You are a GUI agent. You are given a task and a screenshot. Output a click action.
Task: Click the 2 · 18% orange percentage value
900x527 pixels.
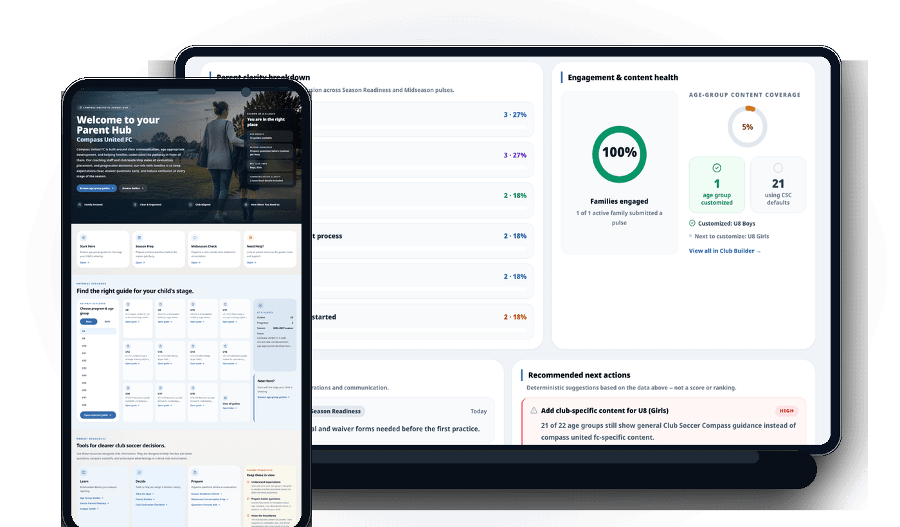515,317
